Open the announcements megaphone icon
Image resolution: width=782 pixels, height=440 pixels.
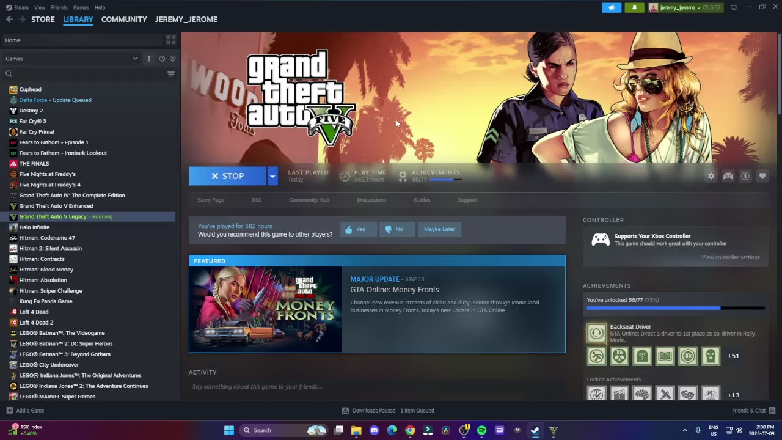[612, 7]
